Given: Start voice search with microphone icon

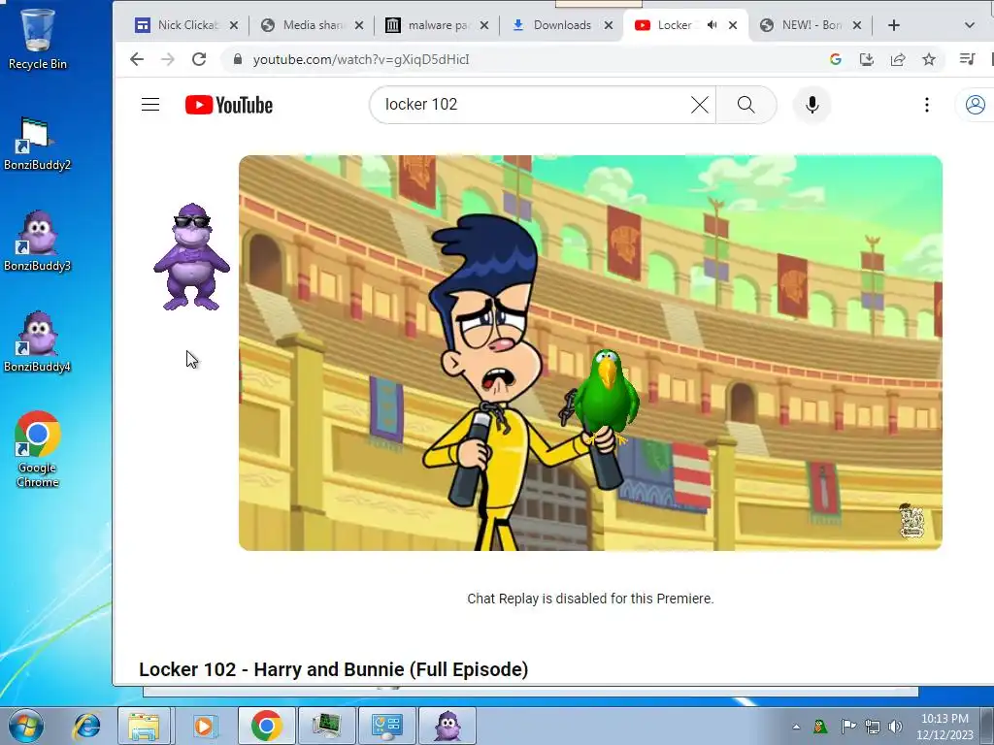Looking at the screenshot, I should point(812,105).
